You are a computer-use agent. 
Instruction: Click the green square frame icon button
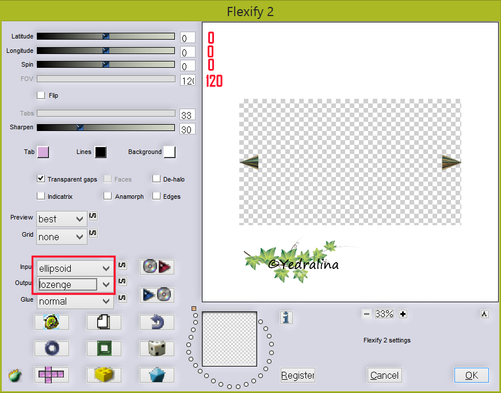click(x=104, y=348)
